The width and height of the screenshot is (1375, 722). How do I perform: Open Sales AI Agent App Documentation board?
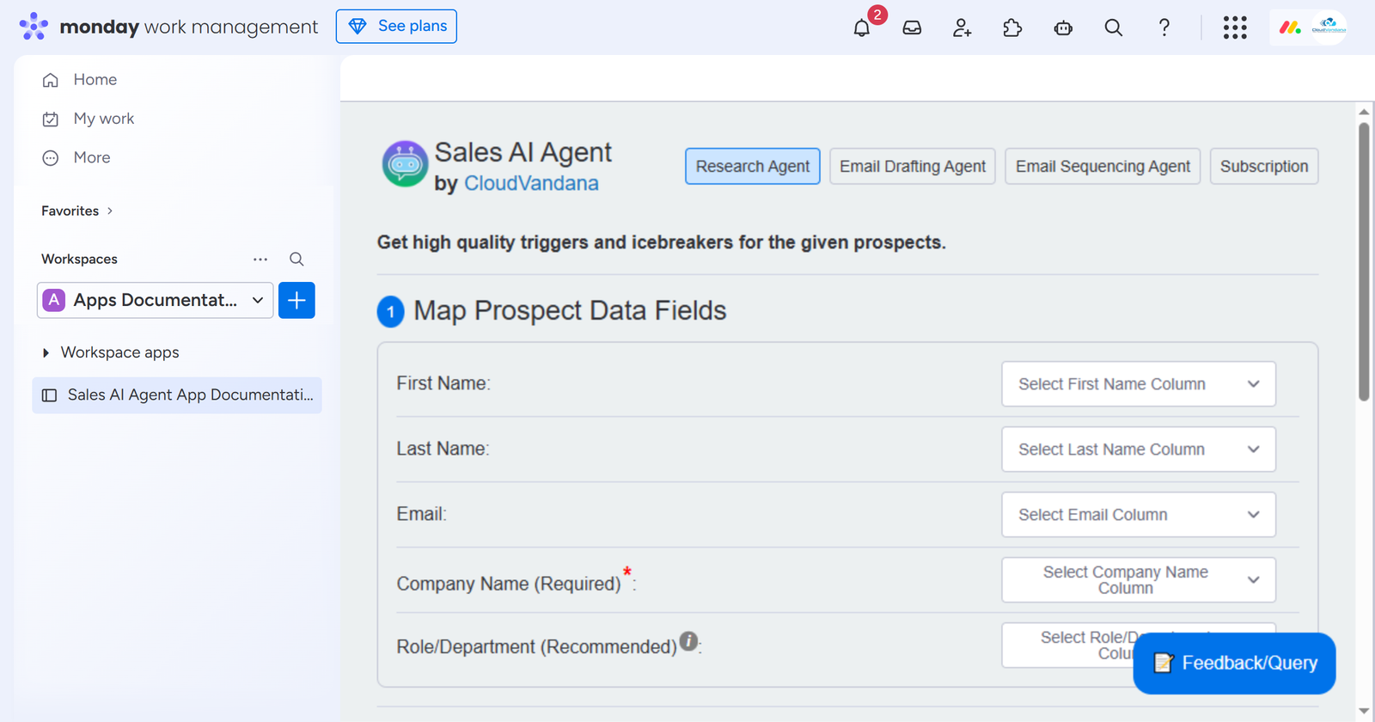177,395
